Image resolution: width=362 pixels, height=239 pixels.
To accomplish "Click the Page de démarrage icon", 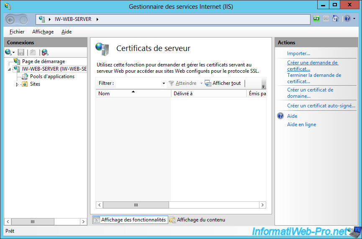I will click(17, 61).
